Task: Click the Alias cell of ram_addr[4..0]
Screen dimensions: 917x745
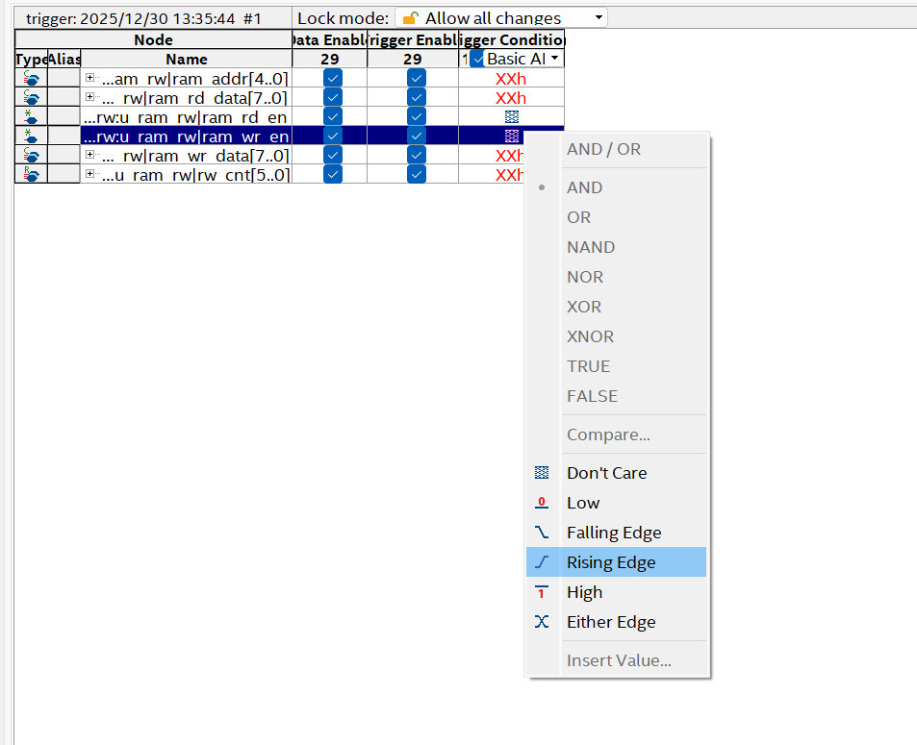Action: click(64, 78)
